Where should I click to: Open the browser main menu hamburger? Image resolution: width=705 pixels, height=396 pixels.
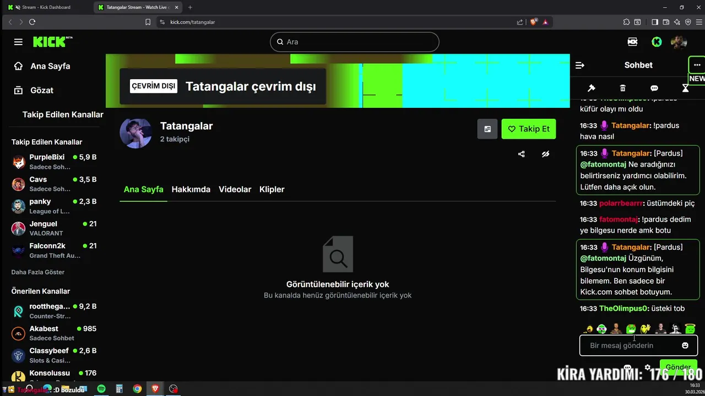click(x=699, y=22)
